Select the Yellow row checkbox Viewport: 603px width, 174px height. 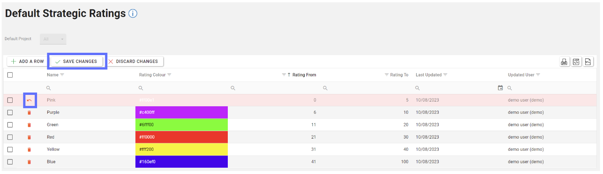click(10, 150)
